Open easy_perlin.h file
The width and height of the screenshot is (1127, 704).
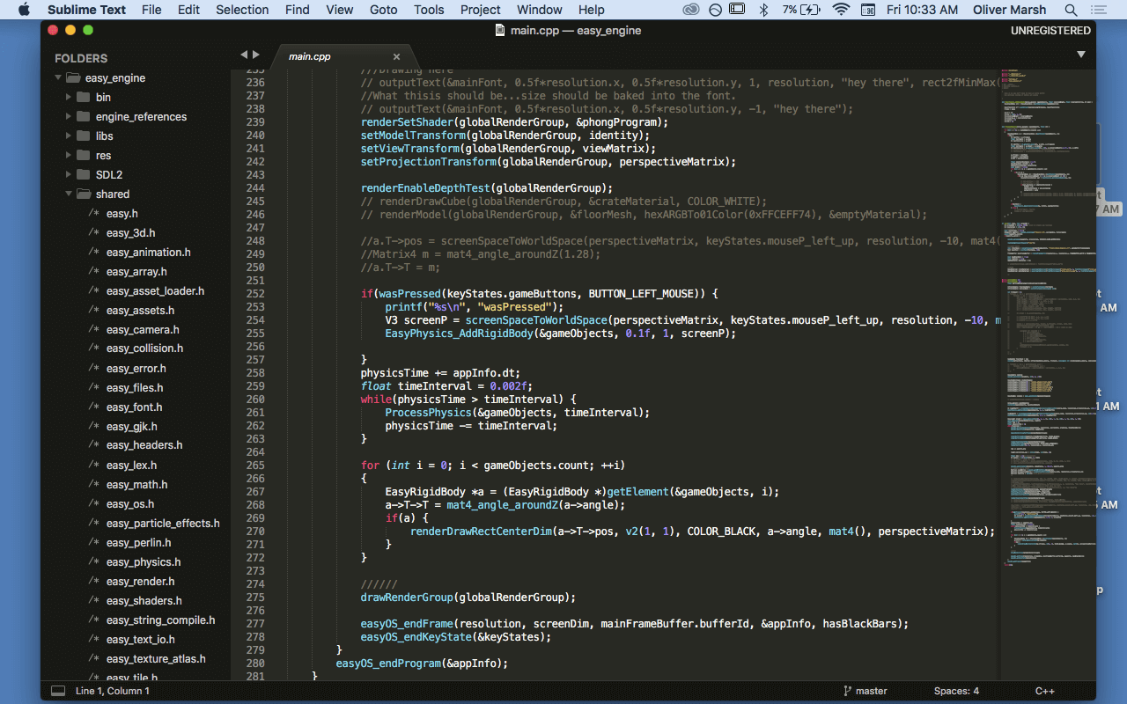coord(138,542)
